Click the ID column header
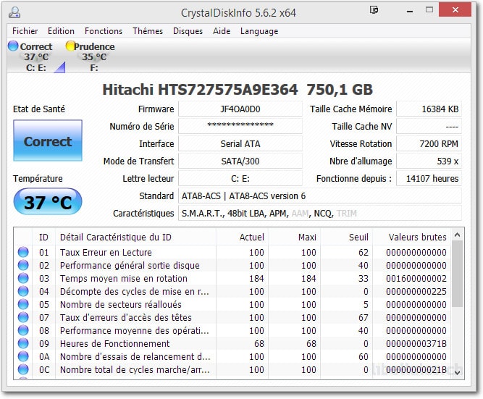The width and height of the screenshot is (483, 399). point(43,237)
